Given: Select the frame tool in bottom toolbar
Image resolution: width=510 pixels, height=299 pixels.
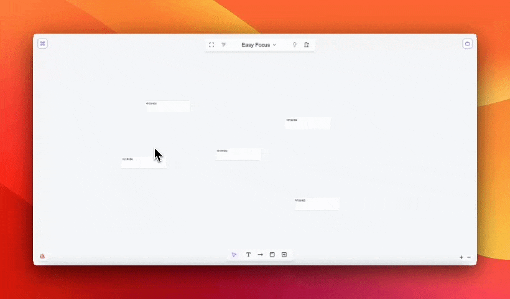Looking at the screenshot, I should [272, 255].
